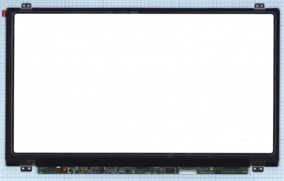Click the black bottom bezel strip below the display

tap(143, 160)
